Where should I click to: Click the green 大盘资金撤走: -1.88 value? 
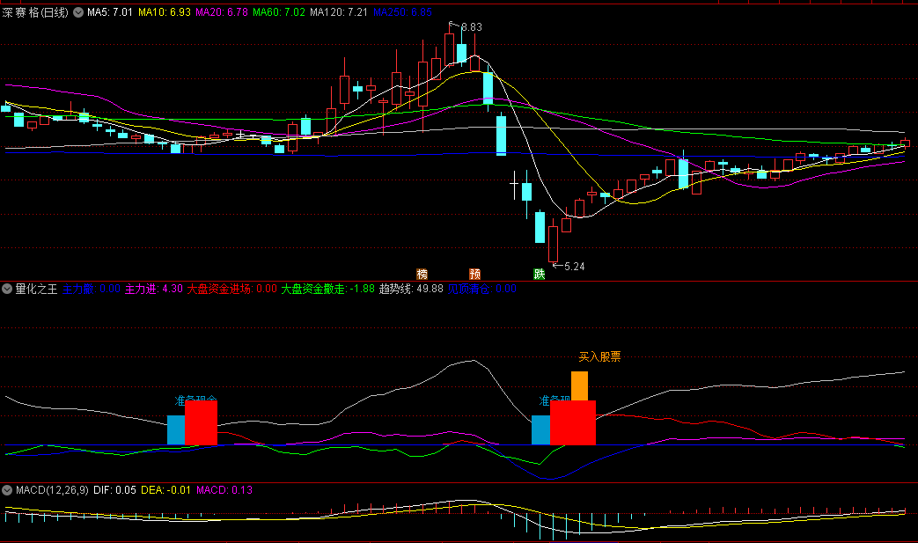click(x=327, y=289)
